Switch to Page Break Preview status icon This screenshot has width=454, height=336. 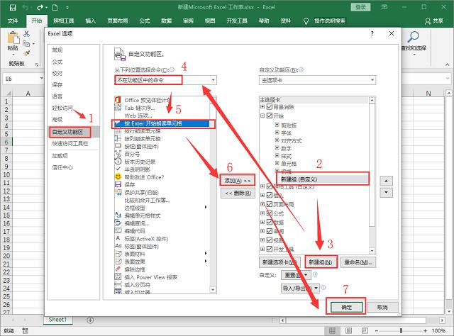(x=365, y=330)
